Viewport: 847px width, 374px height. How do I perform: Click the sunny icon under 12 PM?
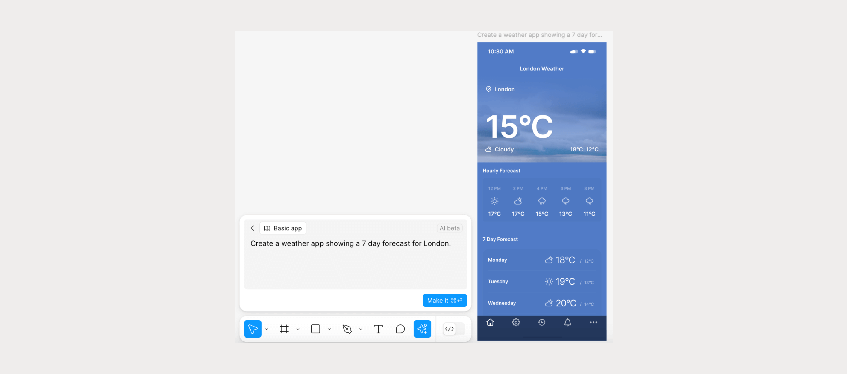click(494, 201)
